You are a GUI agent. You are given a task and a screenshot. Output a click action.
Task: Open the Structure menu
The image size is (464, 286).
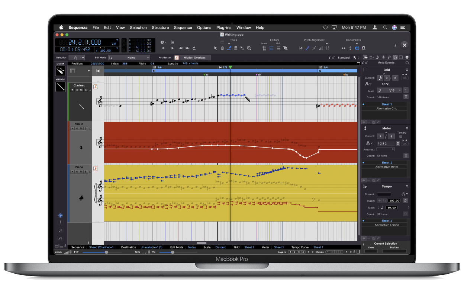point(160,28)
